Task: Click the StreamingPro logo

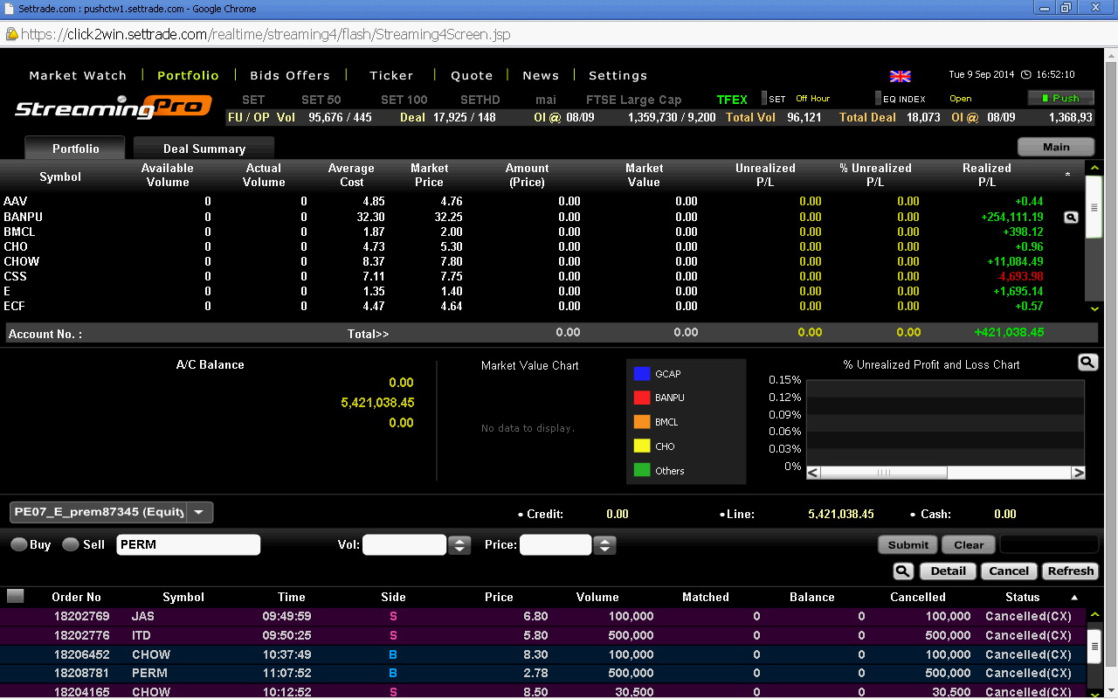Action: coord(113,108)
